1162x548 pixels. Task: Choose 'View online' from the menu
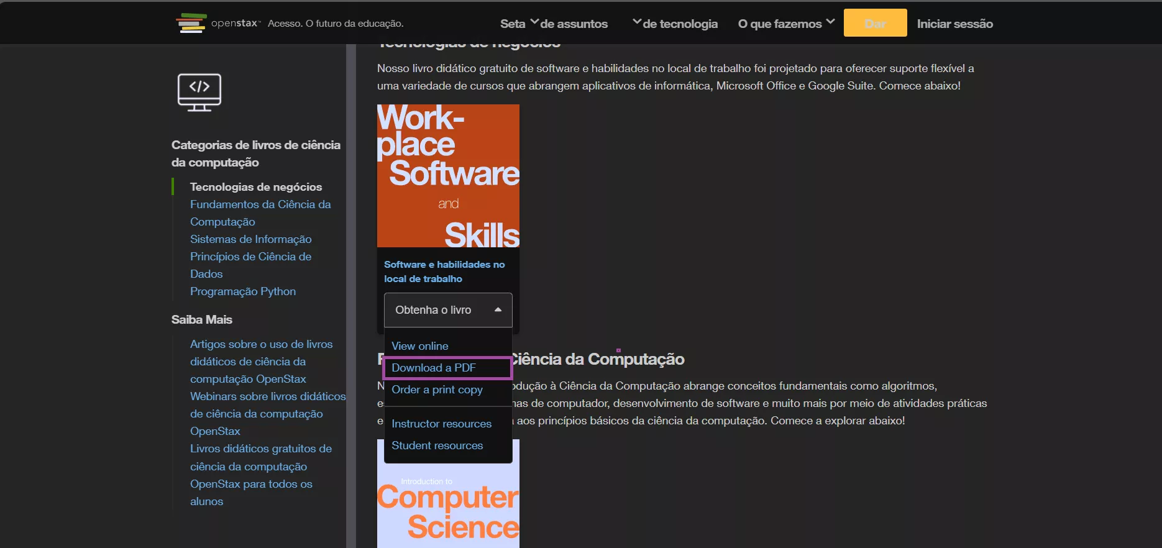[419, 346]
